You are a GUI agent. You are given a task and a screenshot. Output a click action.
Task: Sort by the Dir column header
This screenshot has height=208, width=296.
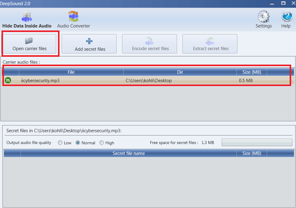click(x=180, y=72)
